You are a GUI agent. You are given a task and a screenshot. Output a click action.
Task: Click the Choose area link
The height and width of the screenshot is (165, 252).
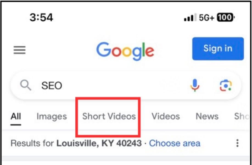click(175, 143)
